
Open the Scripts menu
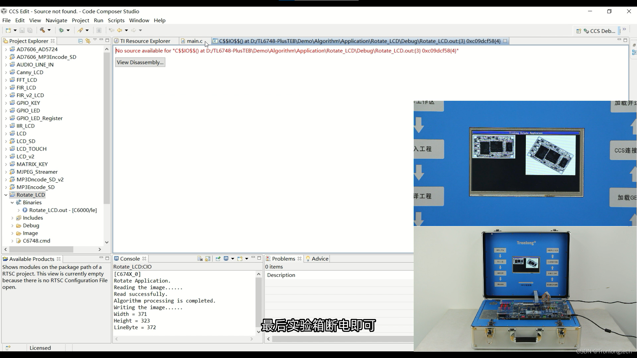coord(116,20)
